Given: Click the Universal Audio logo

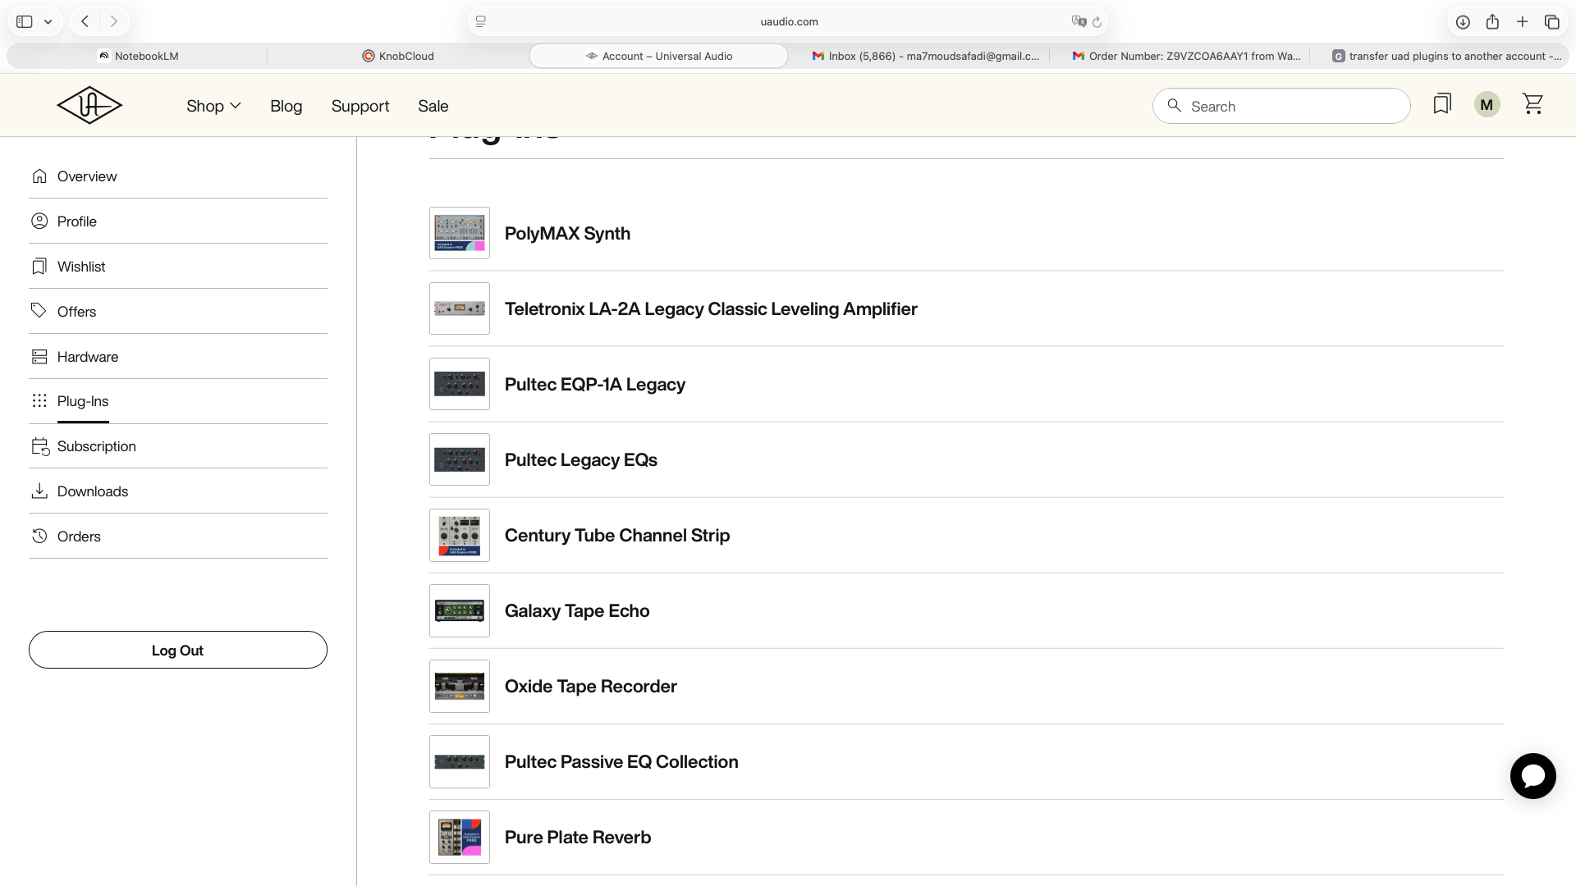Looking at the screenshot, I should [x=89, y=105].
